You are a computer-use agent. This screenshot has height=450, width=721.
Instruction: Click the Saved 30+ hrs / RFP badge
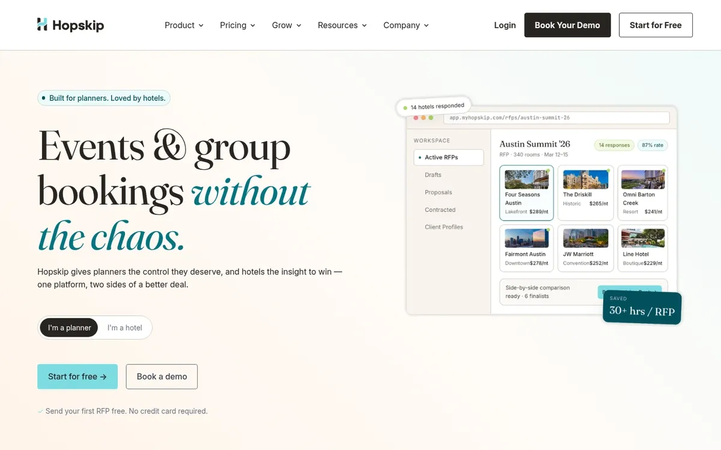pyautogui.click(x=642, y=307)
